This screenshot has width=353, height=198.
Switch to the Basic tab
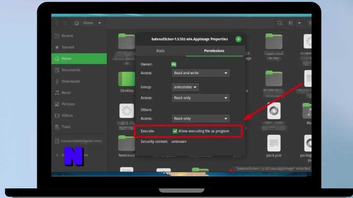[161, 51]
